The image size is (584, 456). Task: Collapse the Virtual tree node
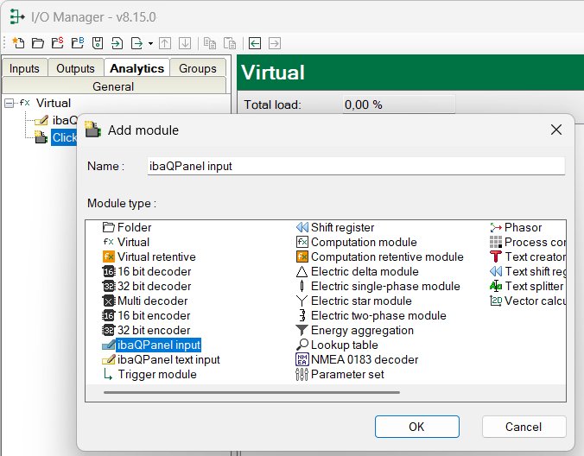[9, 103]
